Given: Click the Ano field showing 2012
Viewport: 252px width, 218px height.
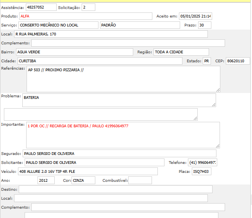Looking at the screenshot, I should pos(46,181).
